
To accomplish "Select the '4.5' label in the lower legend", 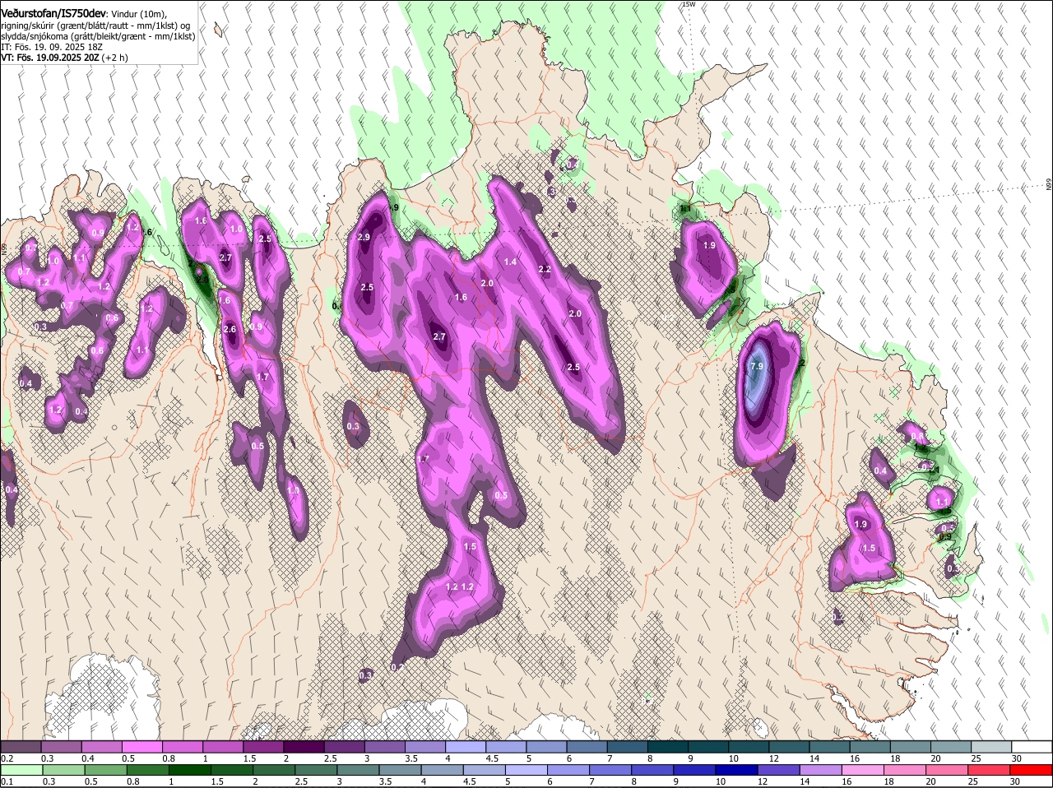I will (x=470, y=781).
